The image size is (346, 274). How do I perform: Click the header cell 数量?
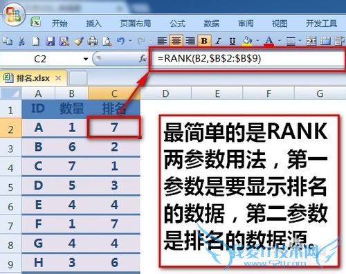(72, 109)
